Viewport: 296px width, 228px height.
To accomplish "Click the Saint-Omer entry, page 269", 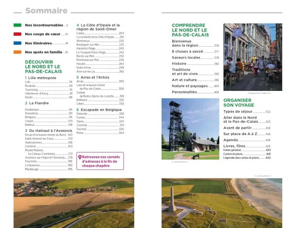I will click(100, 67).
